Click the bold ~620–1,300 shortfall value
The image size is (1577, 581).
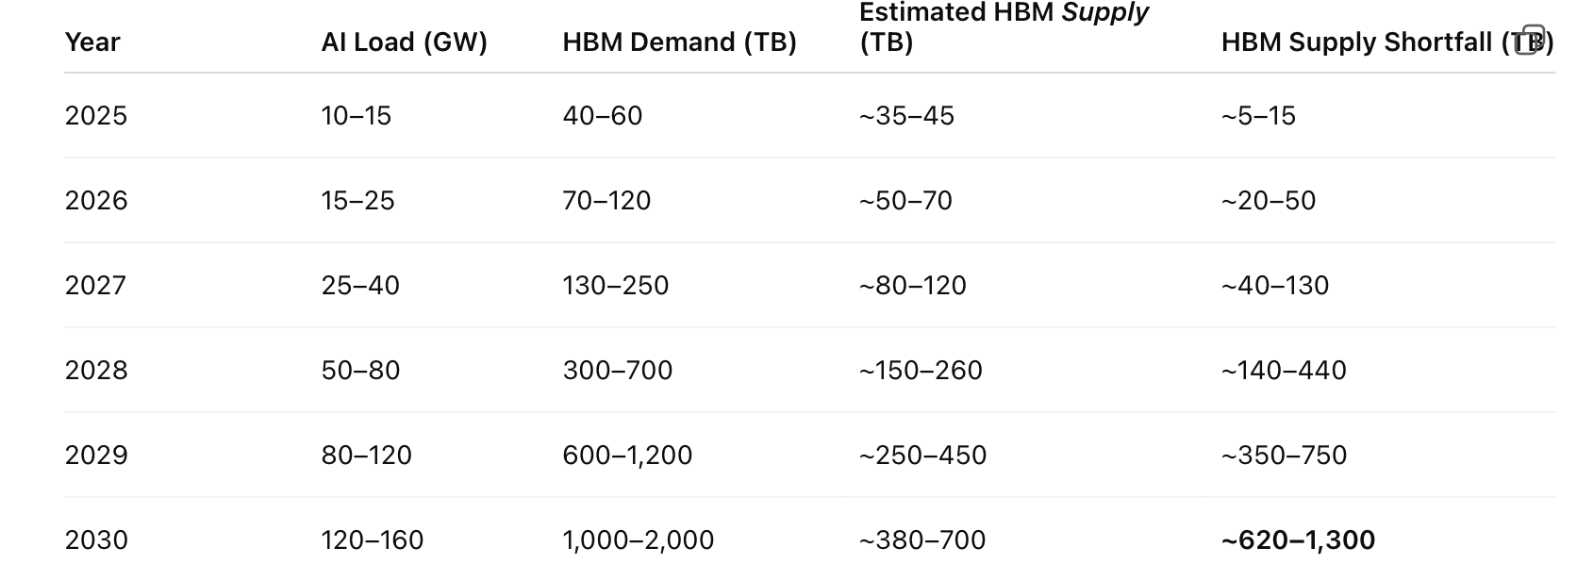1298,540
